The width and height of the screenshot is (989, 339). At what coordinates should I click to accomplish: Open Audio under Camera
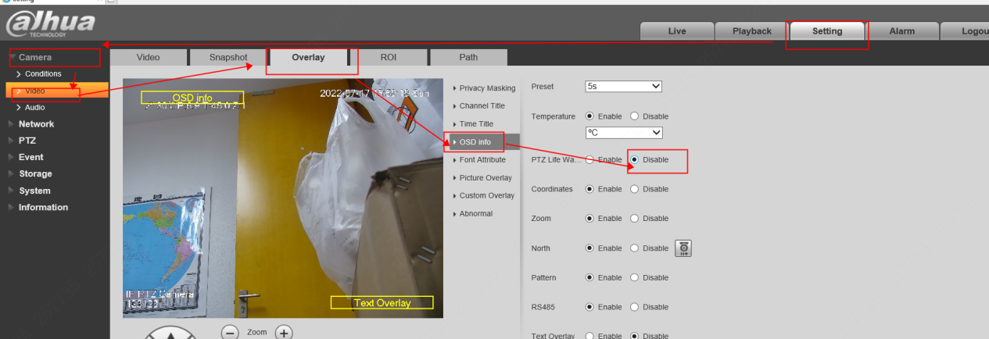34,108
